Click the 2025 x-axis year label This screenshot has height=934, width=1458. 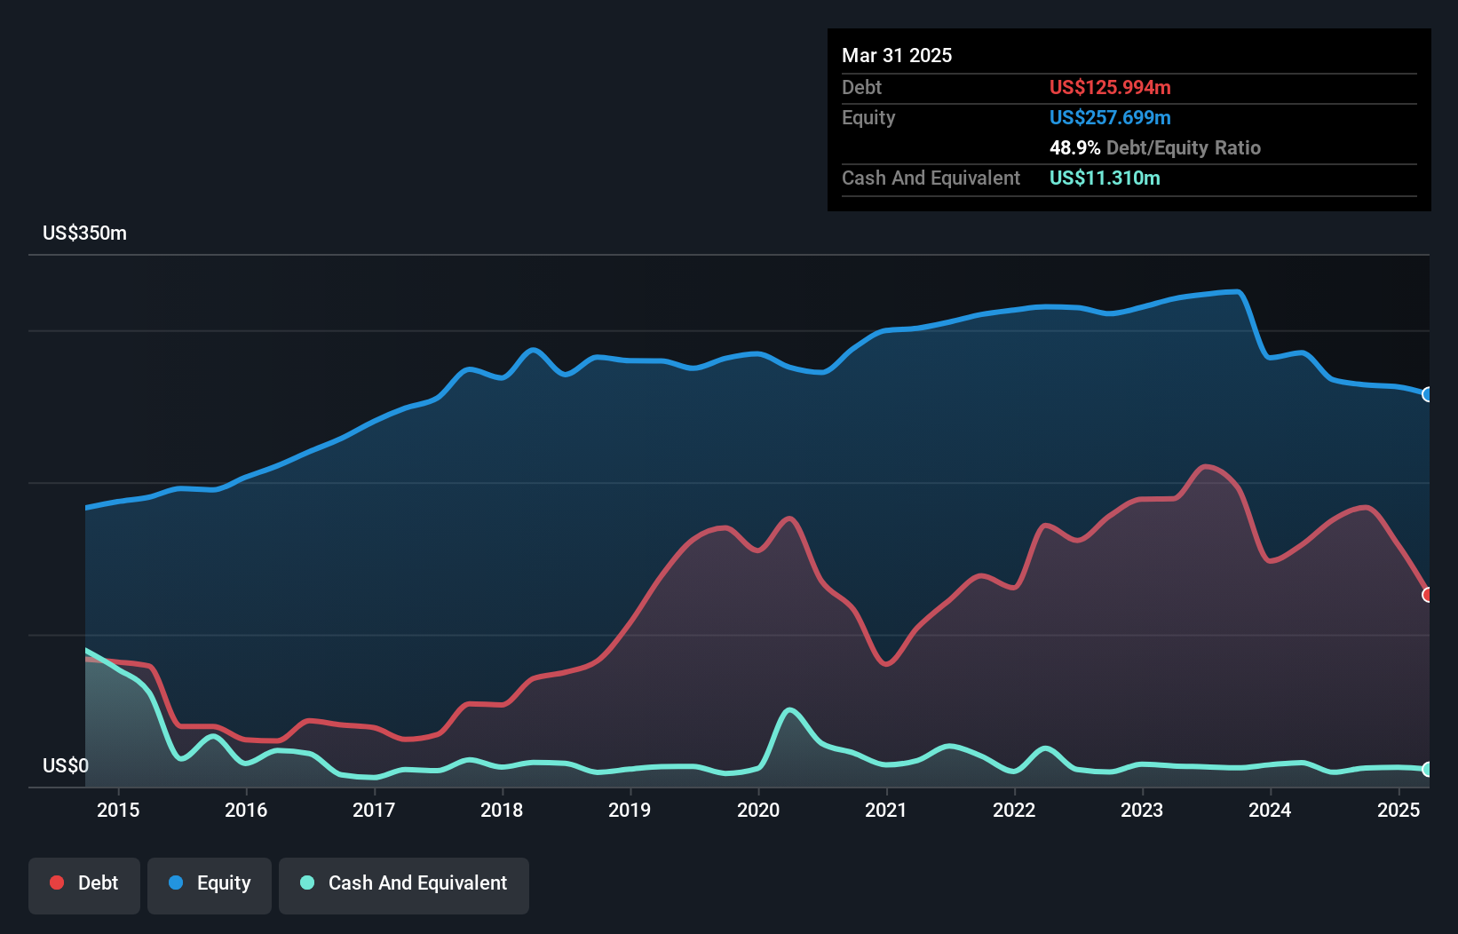(1399, 810)
